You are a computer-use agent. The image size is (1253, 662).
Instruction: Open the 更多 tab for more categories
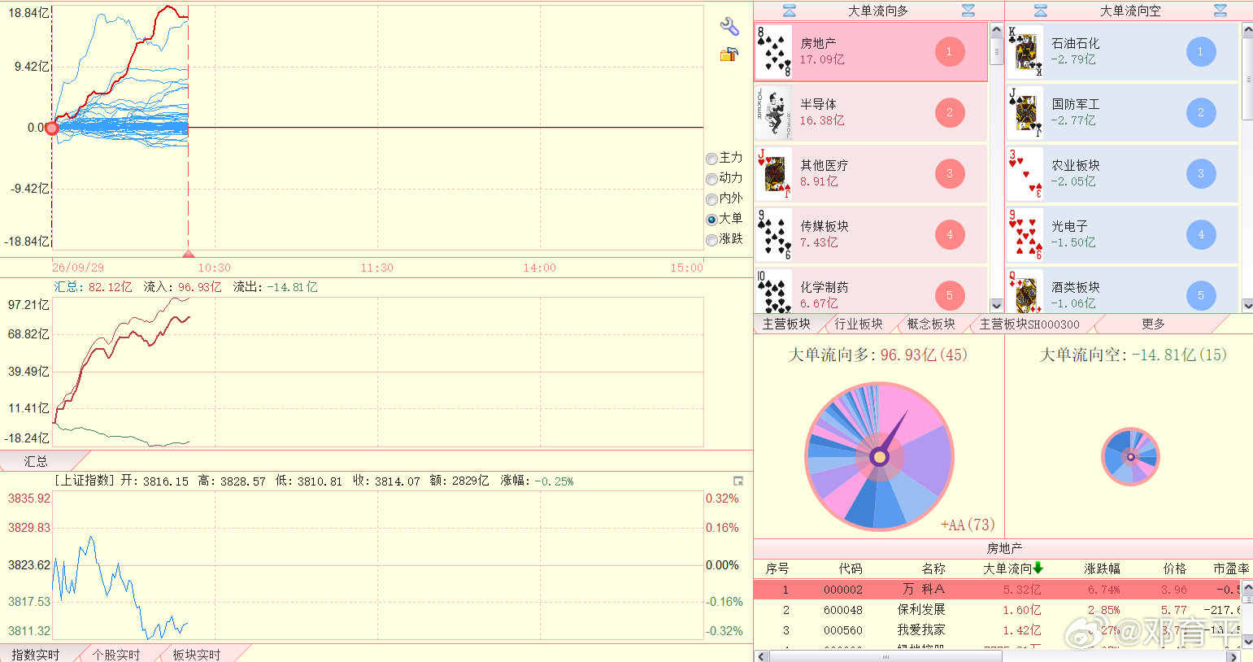tap(1153, 324)
